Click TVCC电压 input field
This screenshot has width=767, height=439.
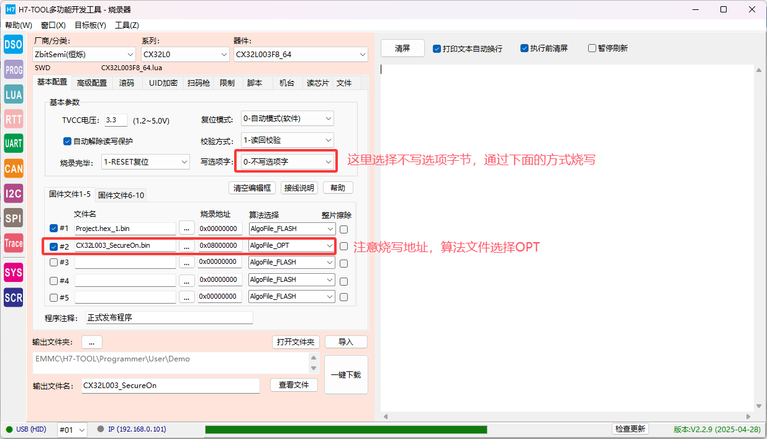tap(116, 120)
